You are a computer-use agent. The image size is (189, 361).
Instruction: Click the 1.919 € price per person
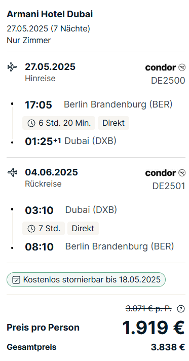click(154, 328)
